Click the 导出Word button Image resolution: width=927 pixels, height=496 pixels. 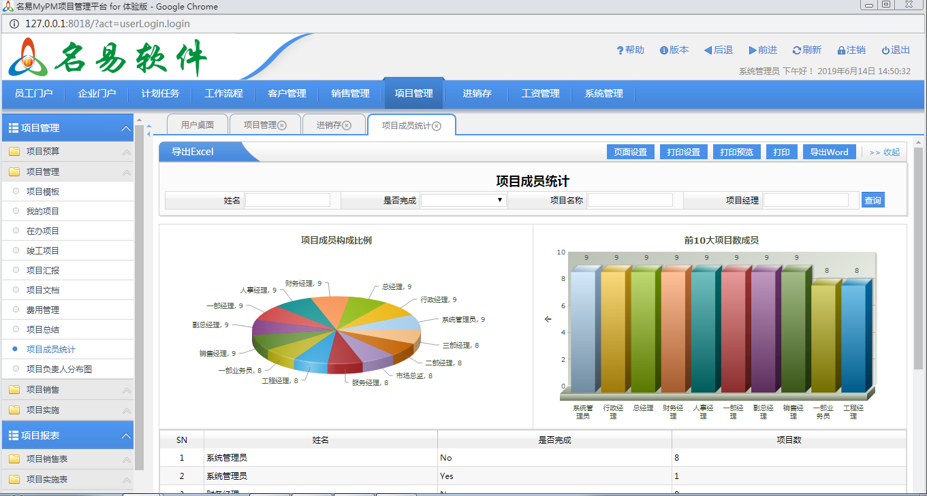[829, 152]
